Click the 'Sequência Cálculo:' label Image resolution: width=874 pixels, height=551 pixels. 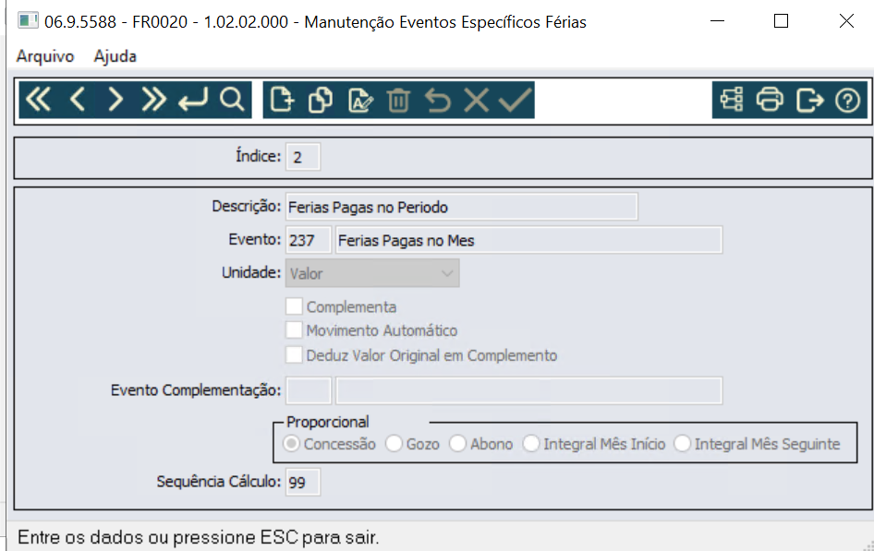pos(218,482)
